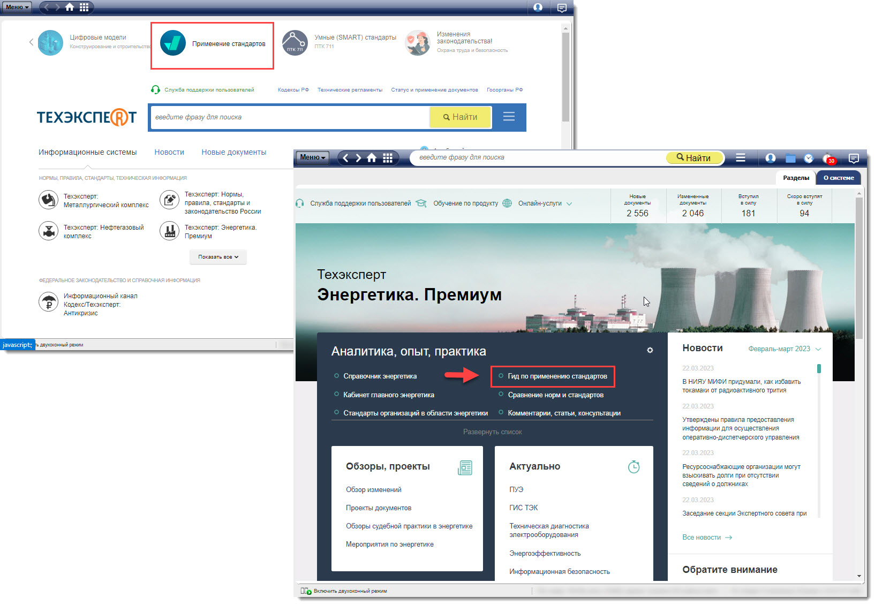Expand Показать все systems list

click(x=218, y=257)
